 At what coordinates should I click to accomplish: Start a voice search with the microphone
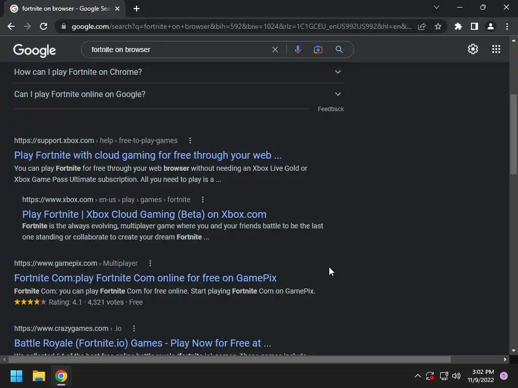tap(297, 50)
